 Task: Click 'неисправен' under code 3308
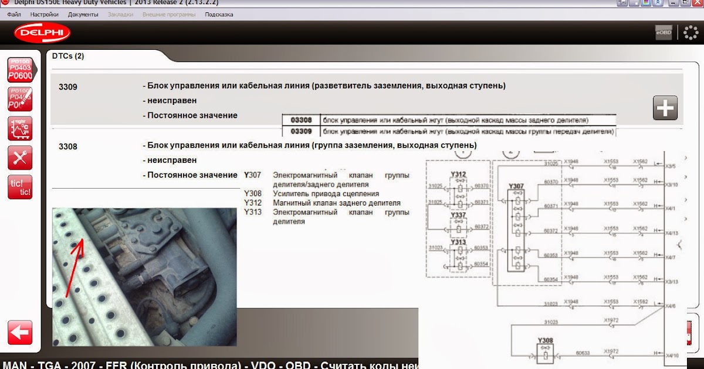pyautogui.click(x=170, y=160)
